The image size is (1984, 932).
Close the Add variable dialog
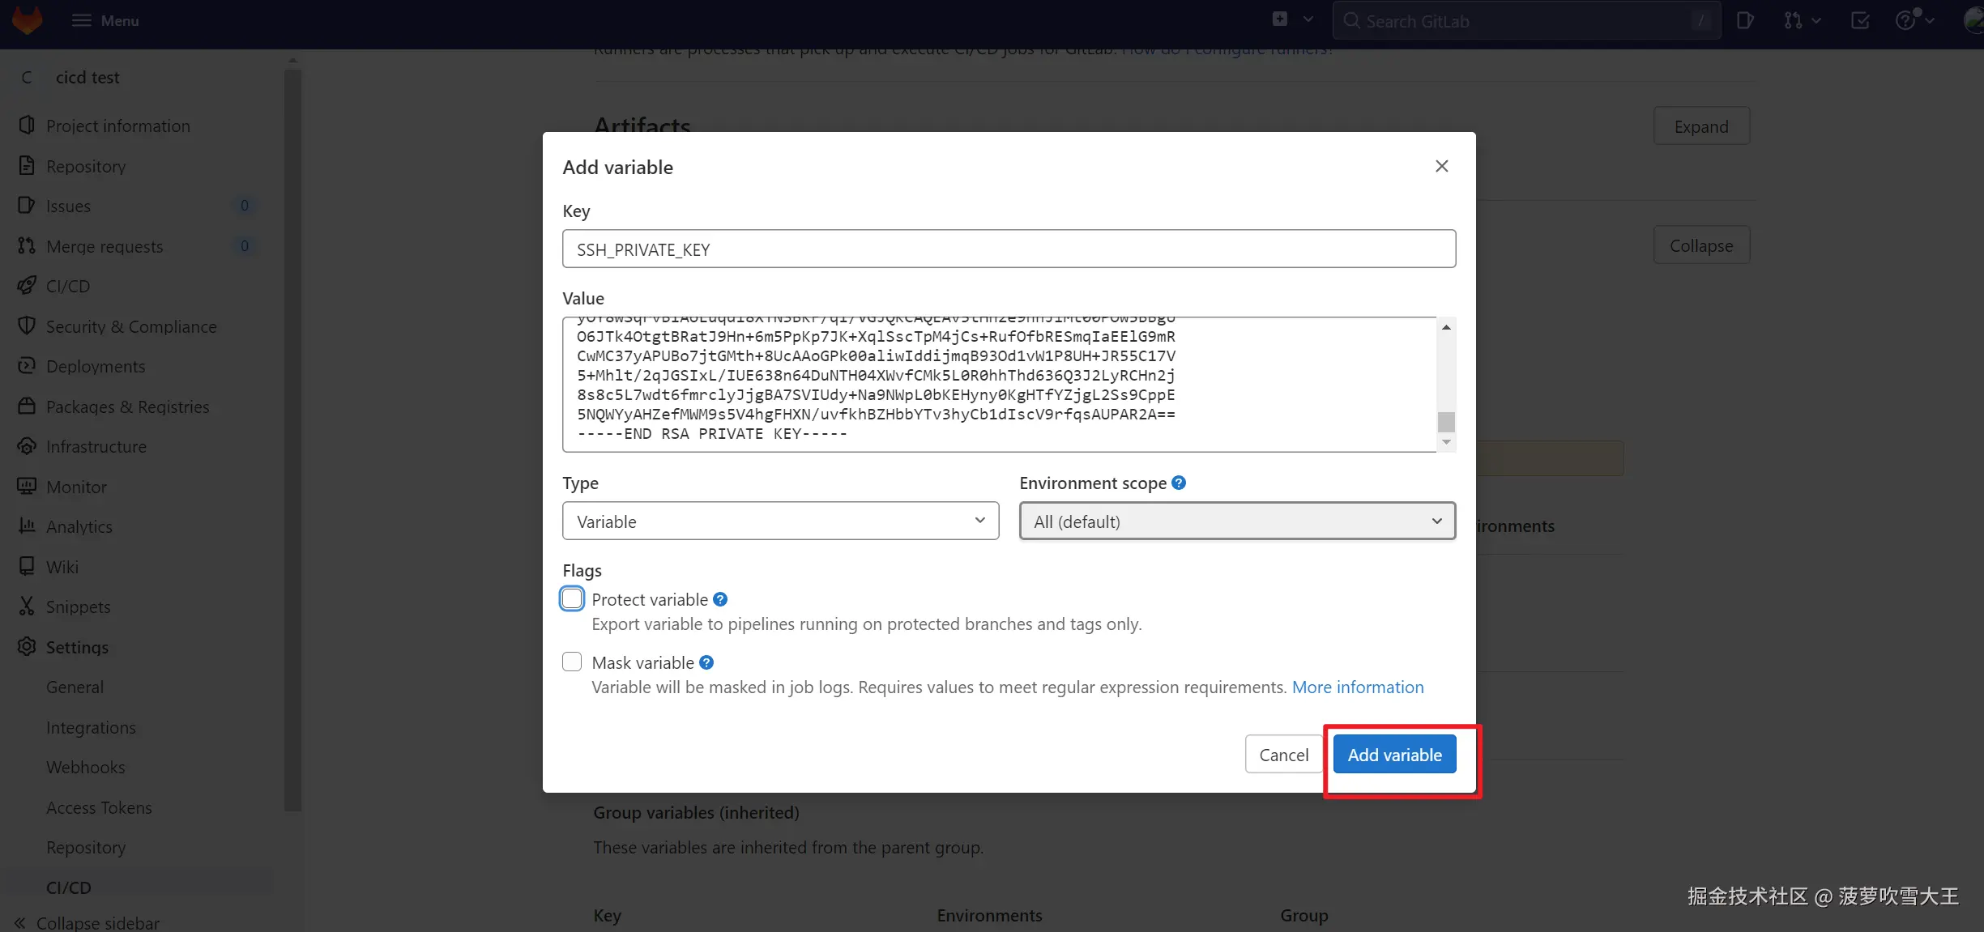(1441, 166)
